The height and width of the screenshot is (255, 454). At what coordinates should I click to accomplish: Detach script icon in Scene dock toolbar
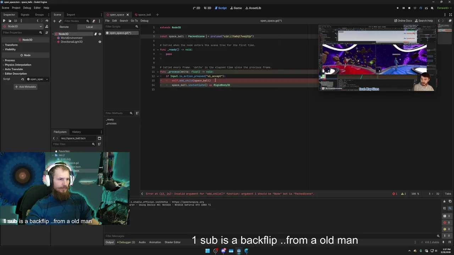coord(94,21)
